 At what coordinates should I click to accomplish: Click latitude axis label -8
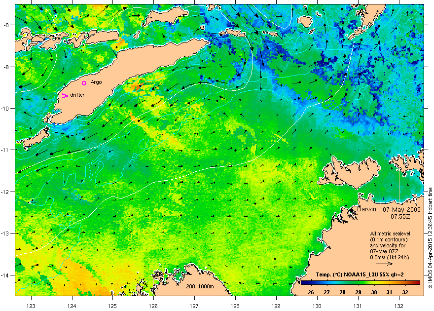coord(6,25)
